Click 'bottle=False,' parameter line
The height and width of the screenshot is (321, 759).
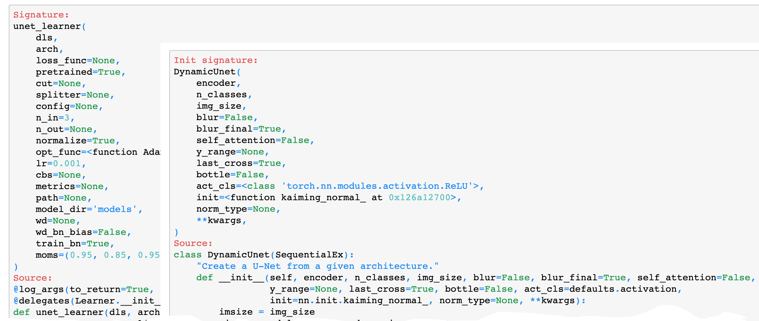coord(233,175)
